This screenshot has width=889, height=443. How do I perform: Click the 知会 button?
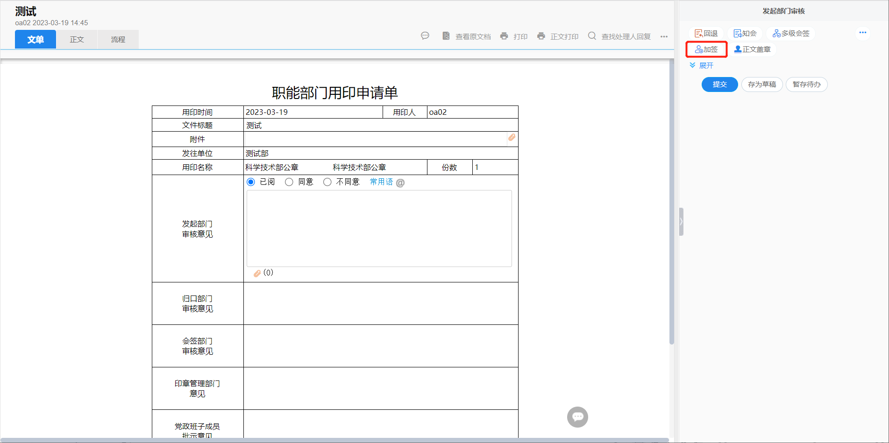(x=745, y=33)
